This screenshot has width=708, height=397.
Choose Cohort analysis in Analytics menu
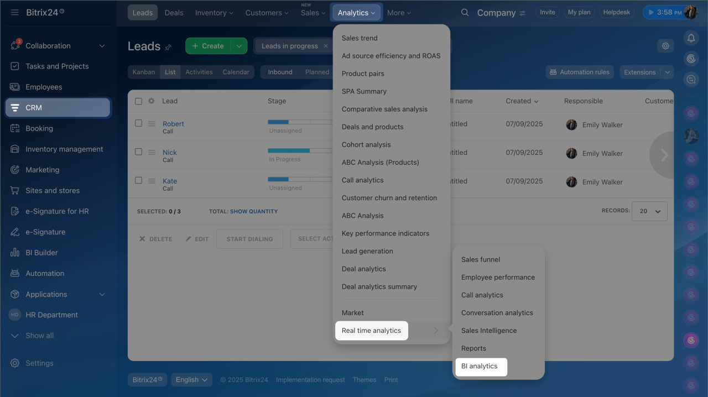point(366,145)
